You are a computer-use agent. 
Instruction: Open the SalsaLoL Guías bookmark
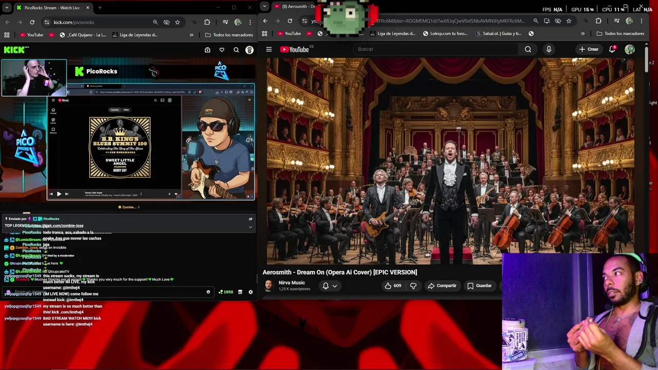499,33
